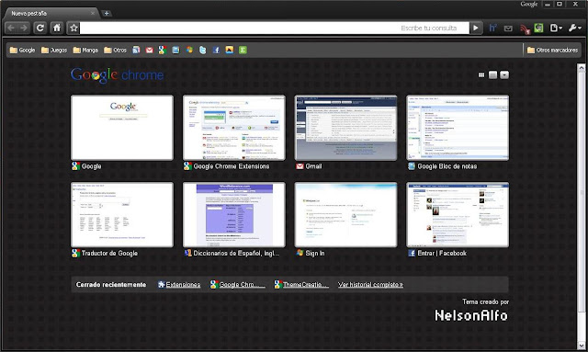Go back with the back arrow
Image resolution: width=588 pixels, height=352 pixels.
[11, 28]
